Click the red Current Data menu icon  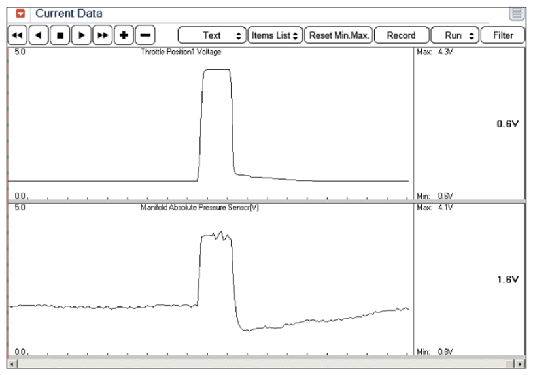pos(20,14)
